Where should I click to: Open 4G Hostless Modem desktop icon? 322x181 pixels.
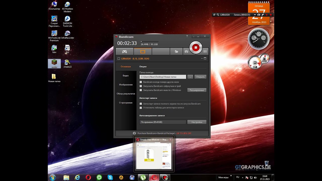click(x=67, y=7)
